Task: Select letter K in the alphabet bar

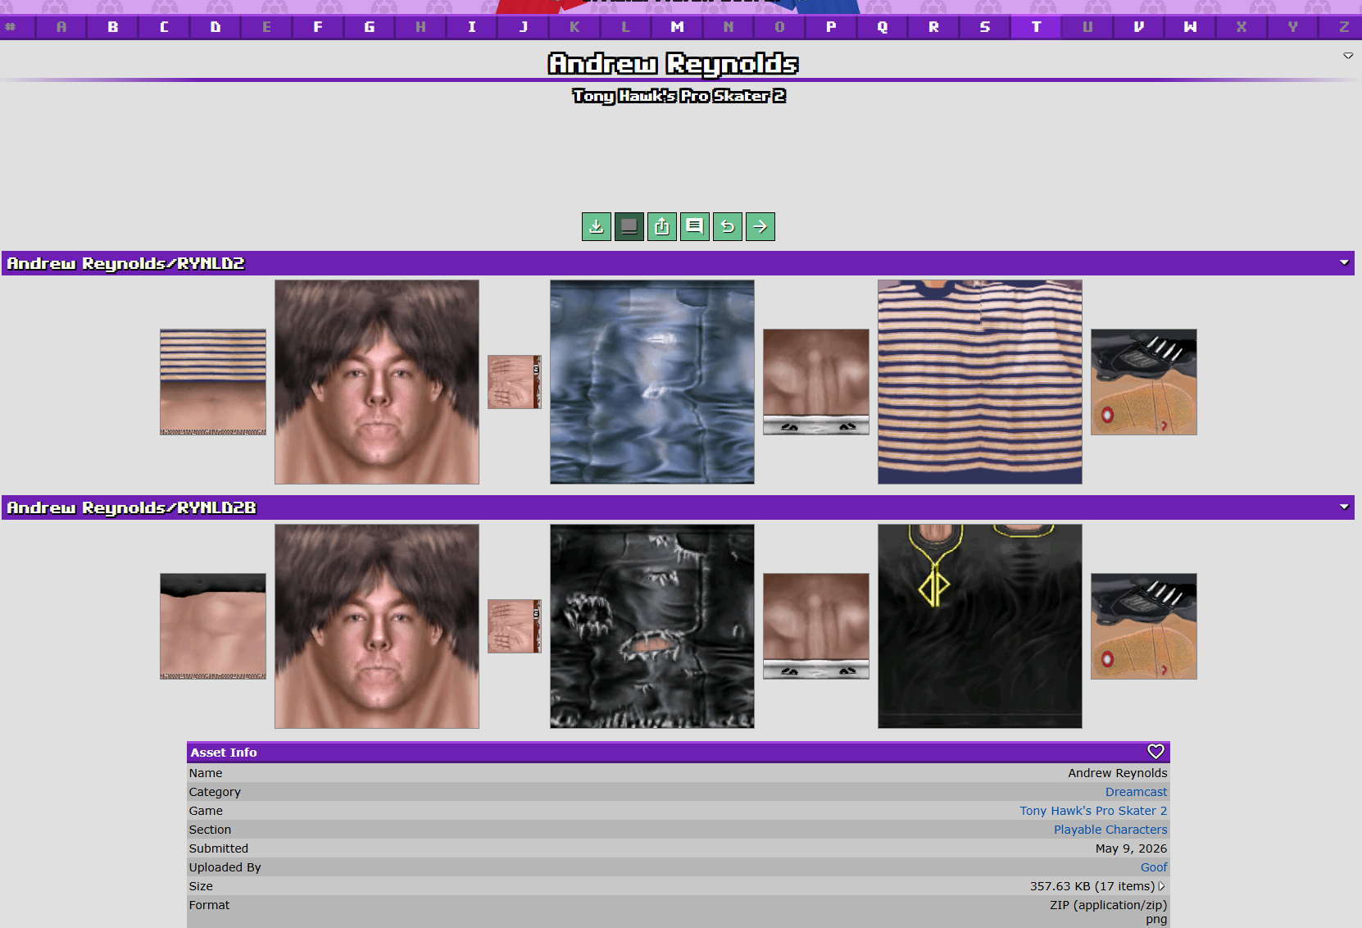Action: click(x=574, y=27)
